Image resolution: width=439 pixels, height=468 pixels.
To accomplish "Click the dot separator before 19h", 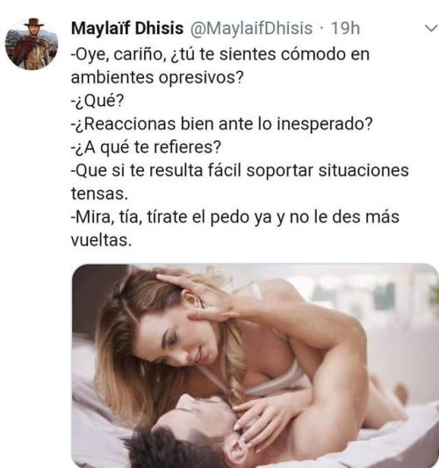I will click(321, 28).
